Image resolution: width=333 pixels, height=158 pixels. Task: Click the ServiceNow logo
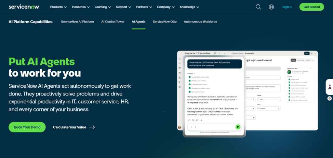point(24,7)
